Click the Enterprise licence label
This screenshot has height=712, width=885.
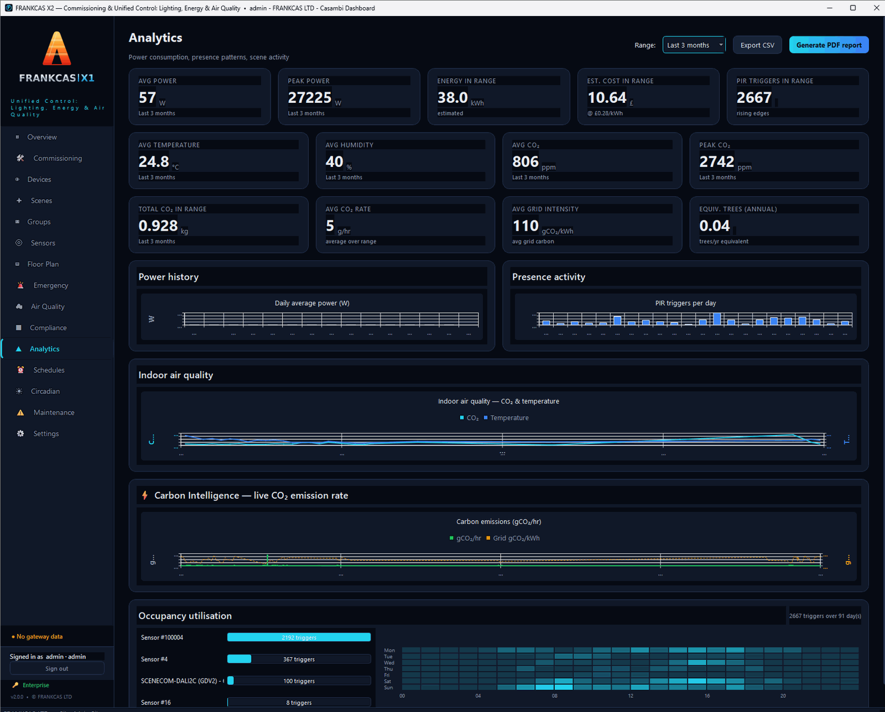pos(36,685)
